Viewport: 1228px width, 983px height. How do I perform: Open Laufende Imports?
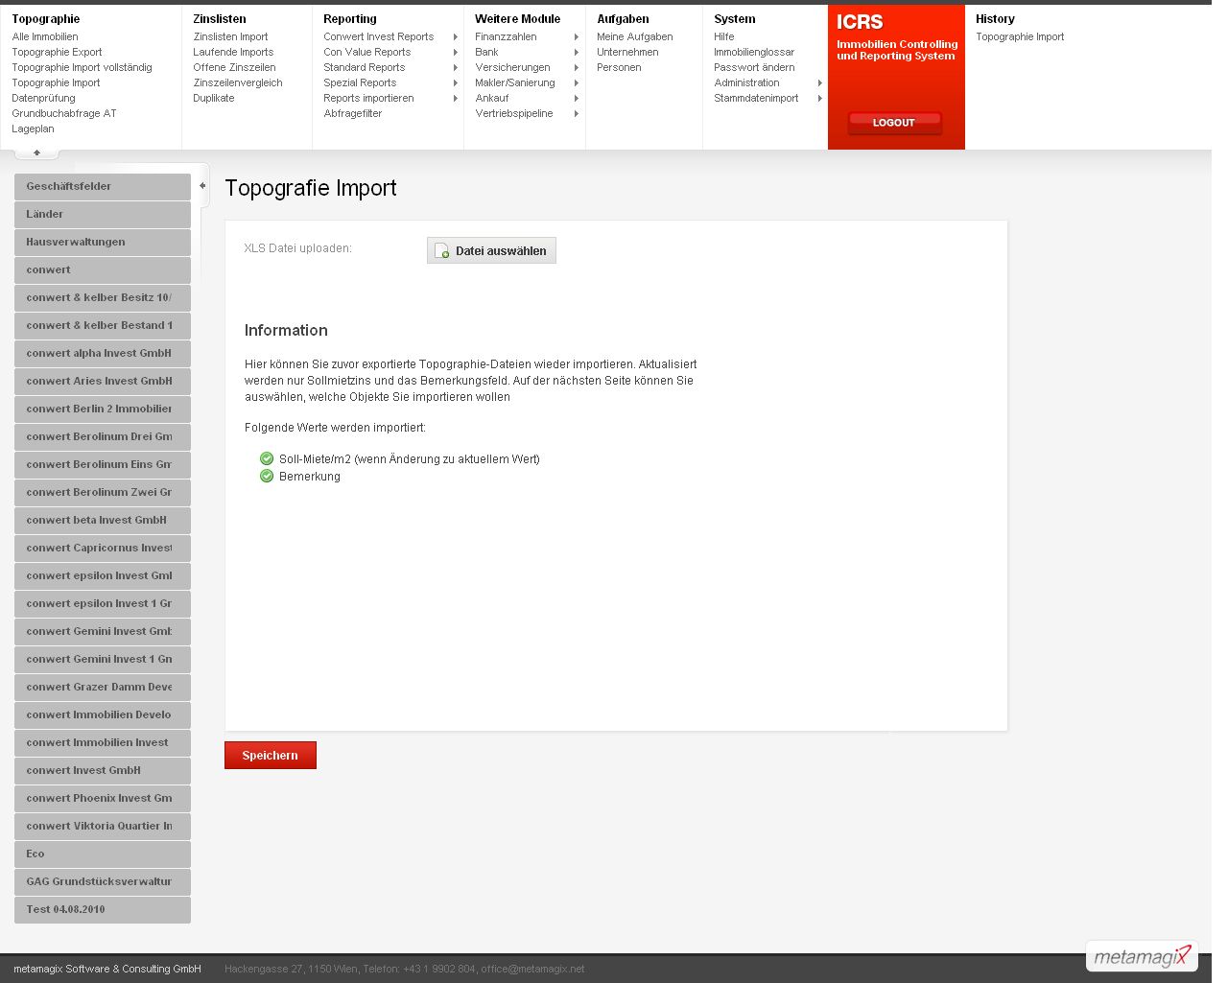tap(233, 52)
